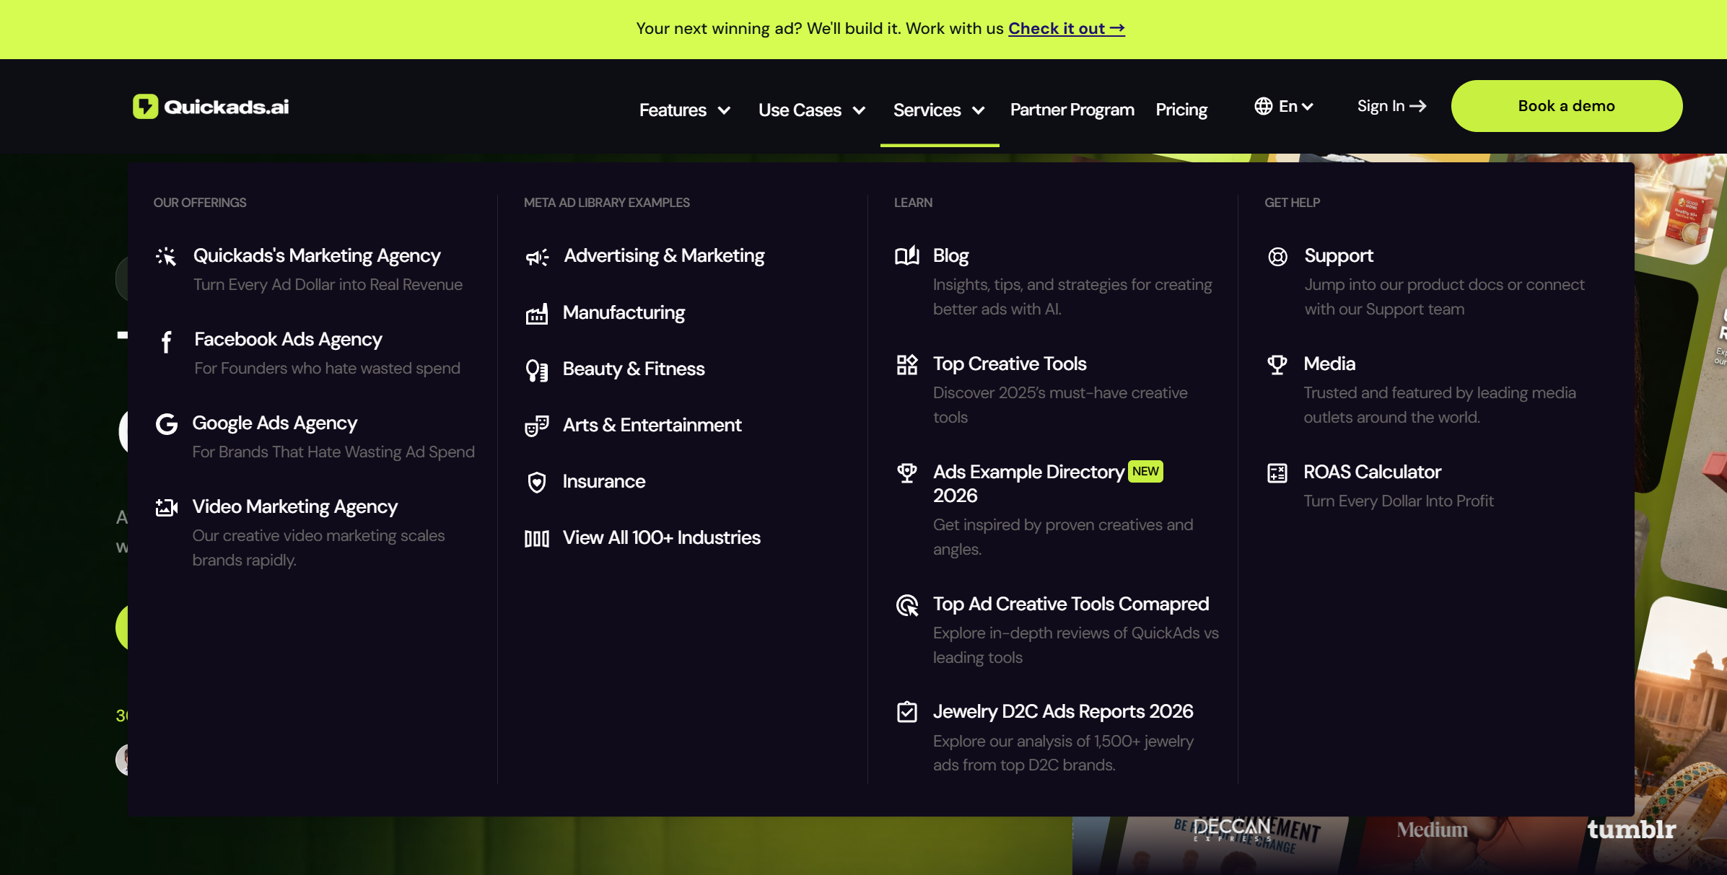Click the cursor target icon for Top Ad Creative Tools
1727x875 pixels.
coord(907,604)
